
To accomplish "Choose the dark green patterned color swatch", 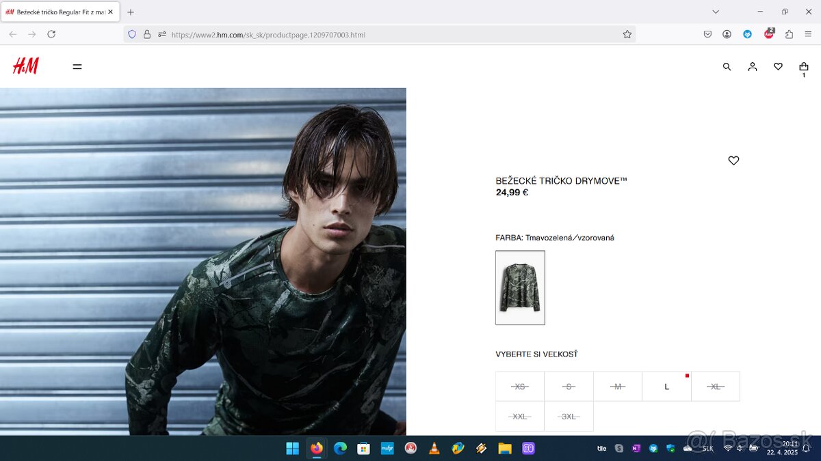I will click(x=520, y=288).
